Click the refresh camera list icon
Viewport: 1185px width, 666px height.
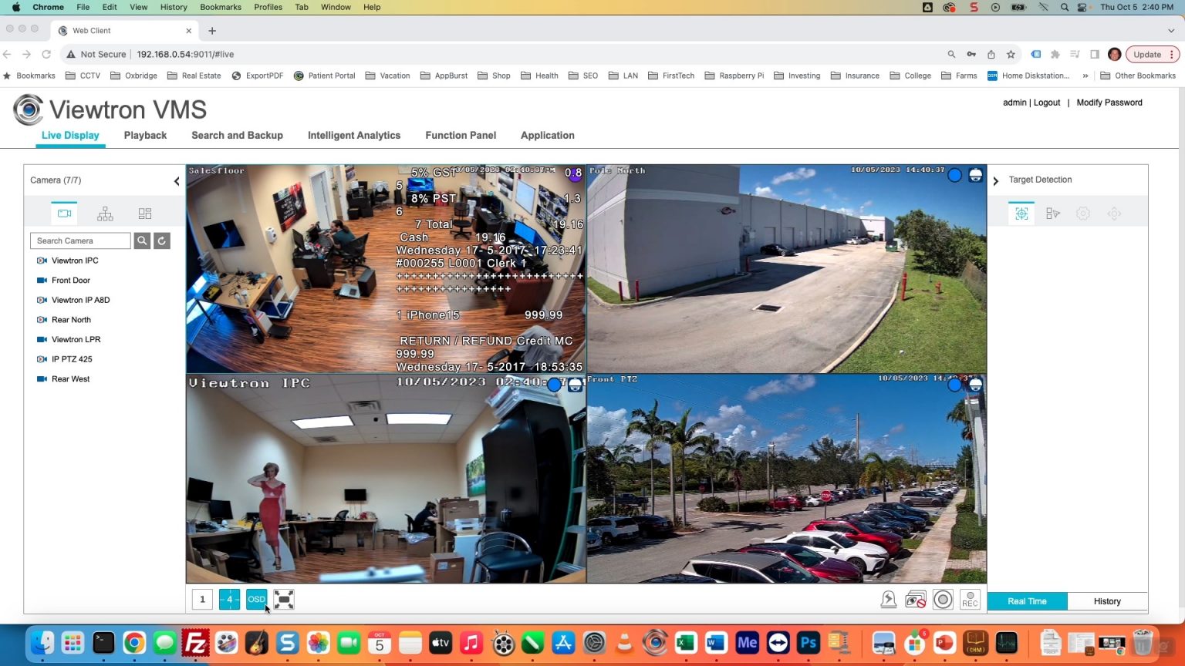[161, 240]
